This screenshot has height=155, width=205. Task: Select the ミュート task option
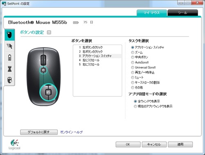[132, 77]
